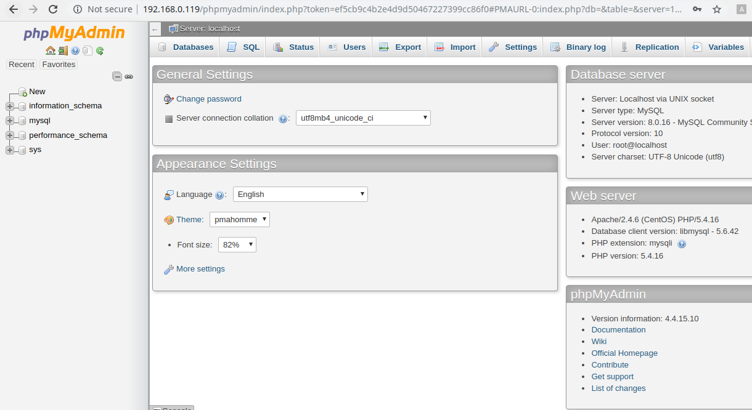Click the phpMyAdmin logo
This screenshot has height=410, width=752.
(74, 33)
